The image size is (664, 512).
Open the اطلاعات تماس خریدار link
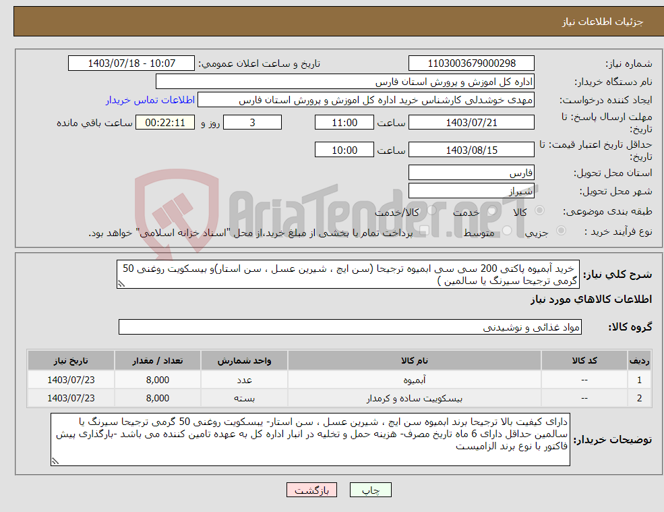[150, 100]
